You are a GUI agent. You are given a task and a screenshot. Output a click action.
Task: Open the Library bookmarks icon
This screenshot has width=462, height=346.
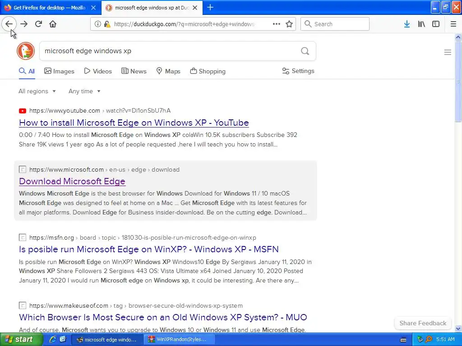tap(421, 24)
